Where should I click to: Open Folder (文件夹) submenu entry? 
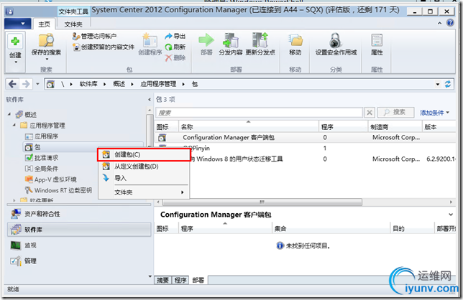(x=144, y=192)
